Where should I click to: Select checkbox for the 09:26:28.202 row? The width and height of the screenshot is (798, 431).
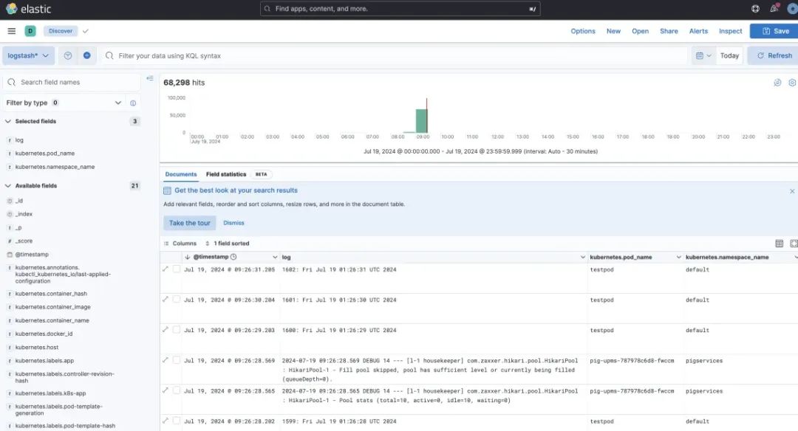click(176, 421)
